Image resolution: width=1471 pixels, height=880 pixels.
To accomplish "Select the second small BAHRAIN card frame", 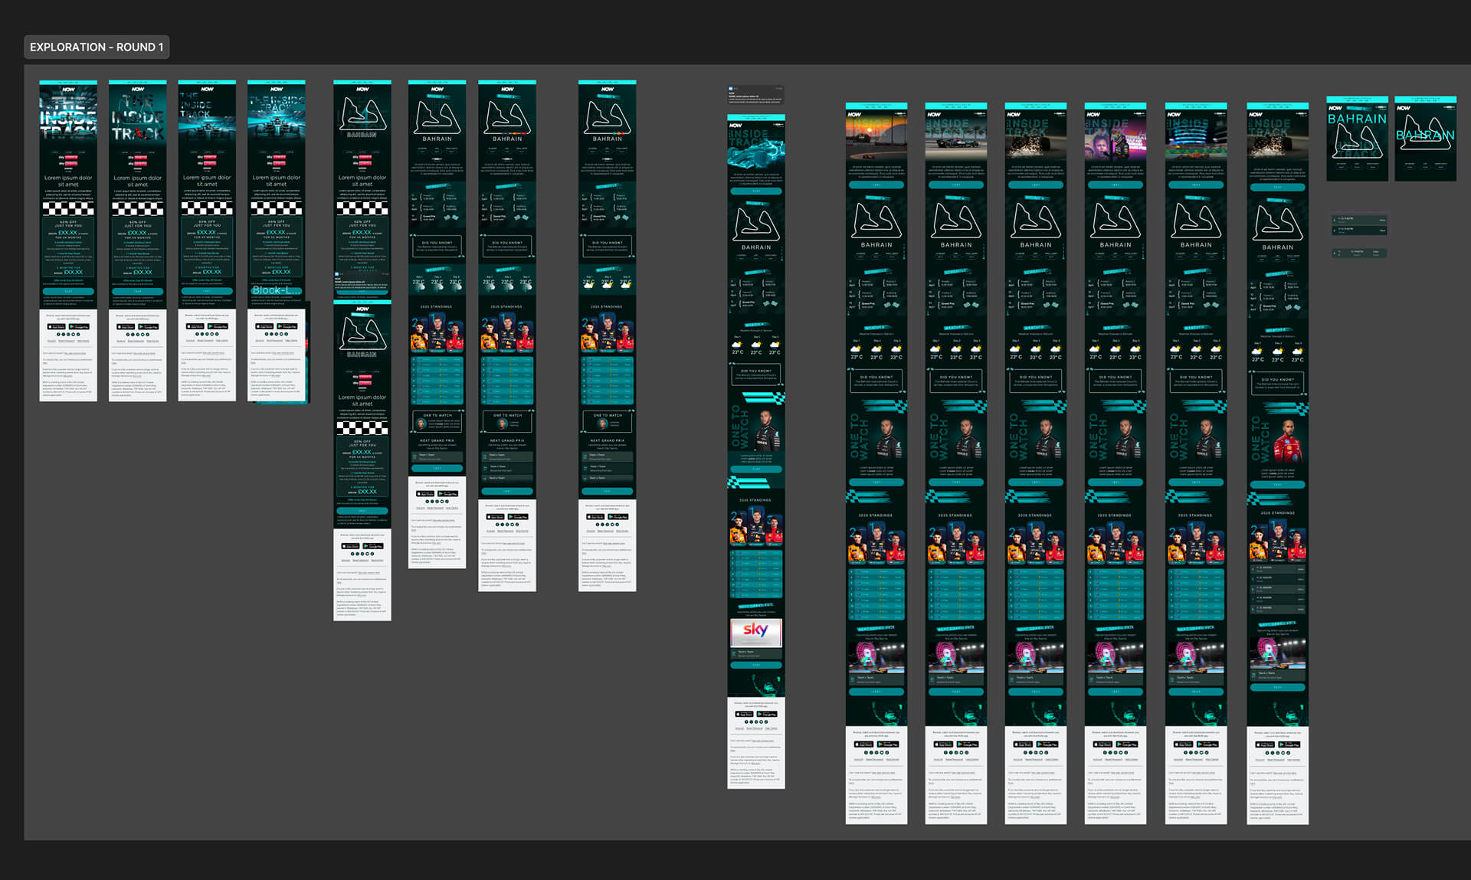I will (1425, 139).
